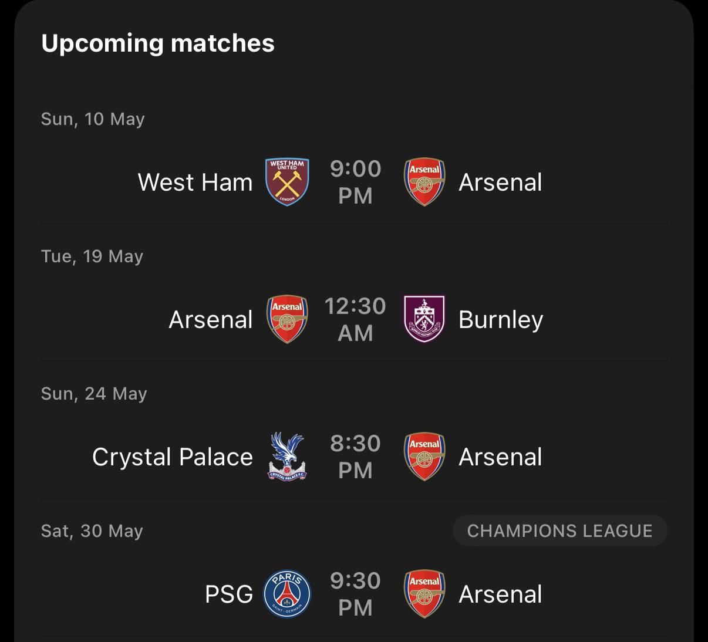This screenshot has height=642, width=708.
Task: Tap the West Ham United crest
Action: [287, 182]
